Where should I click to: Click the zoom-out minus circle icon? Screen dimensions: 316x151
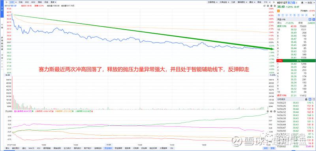[271, 6]
